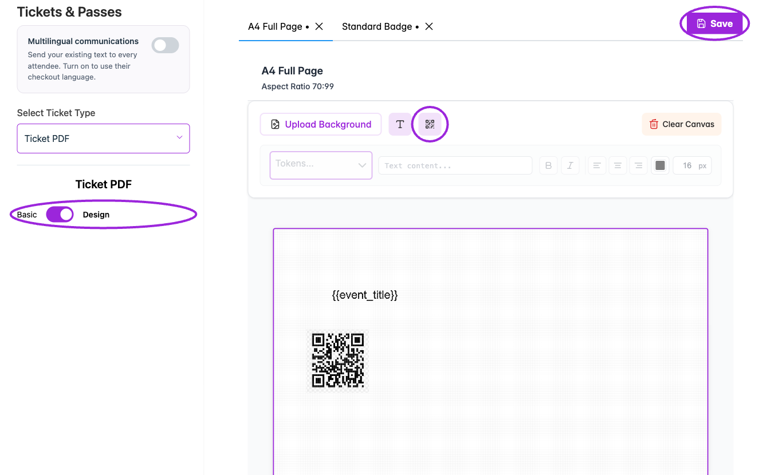The height and width of the screenshot is (475, 759).
Task: Click the Text content input field
Action: (455, 165)
